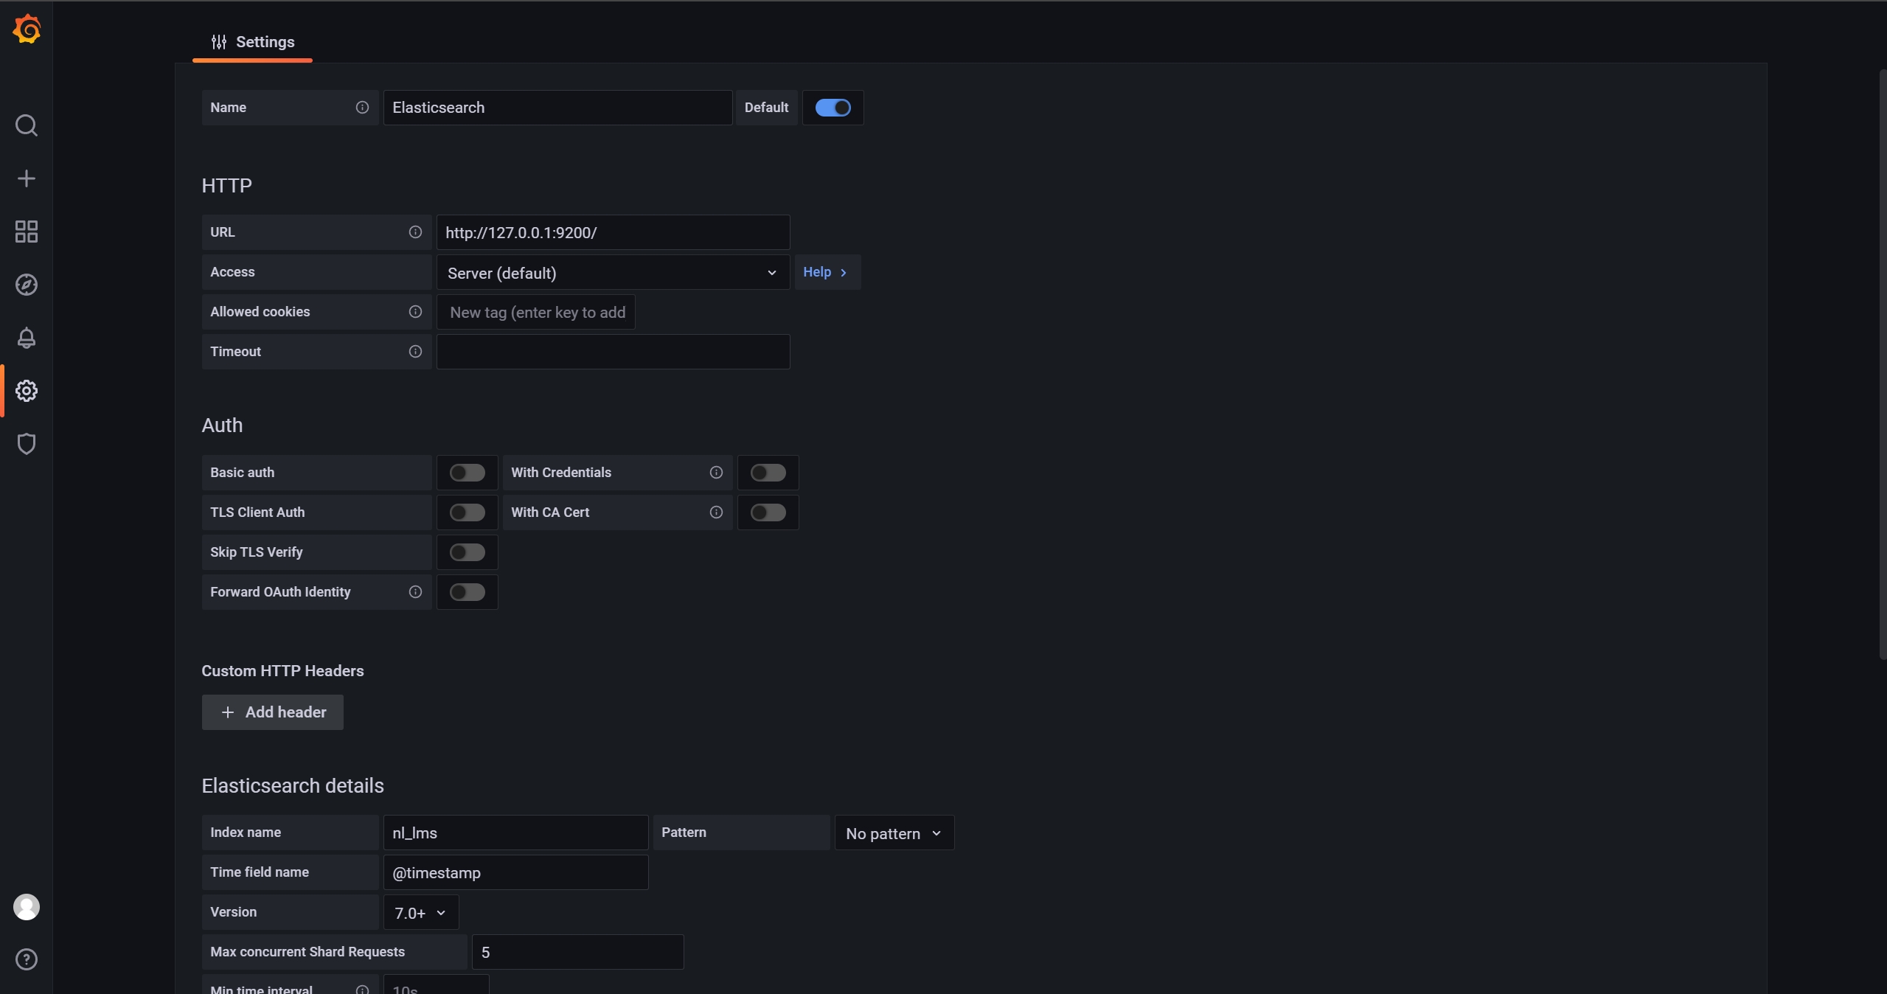
Task: Open the Explore compass icon in sidebar
Action: [x=27, y=285]
